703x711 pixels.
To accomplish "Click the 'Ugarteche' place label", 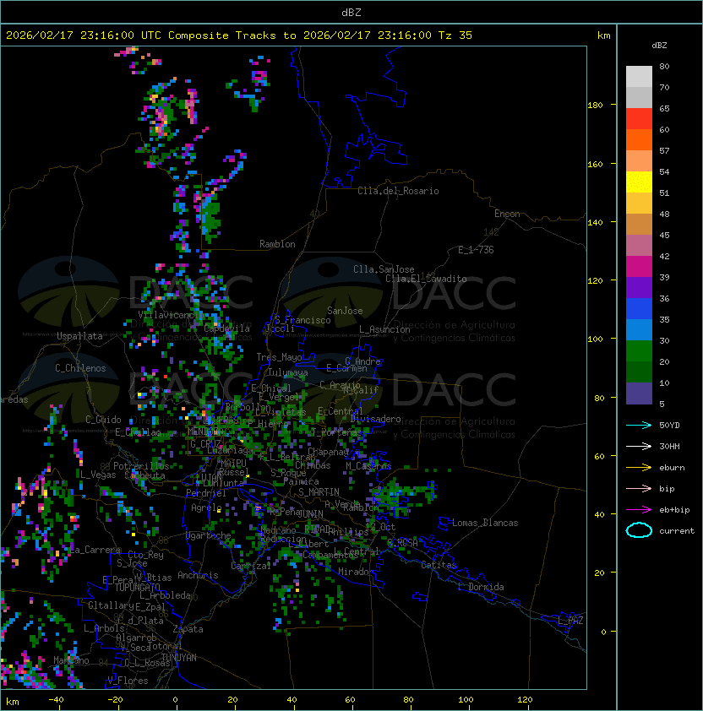I will point(209,535).
